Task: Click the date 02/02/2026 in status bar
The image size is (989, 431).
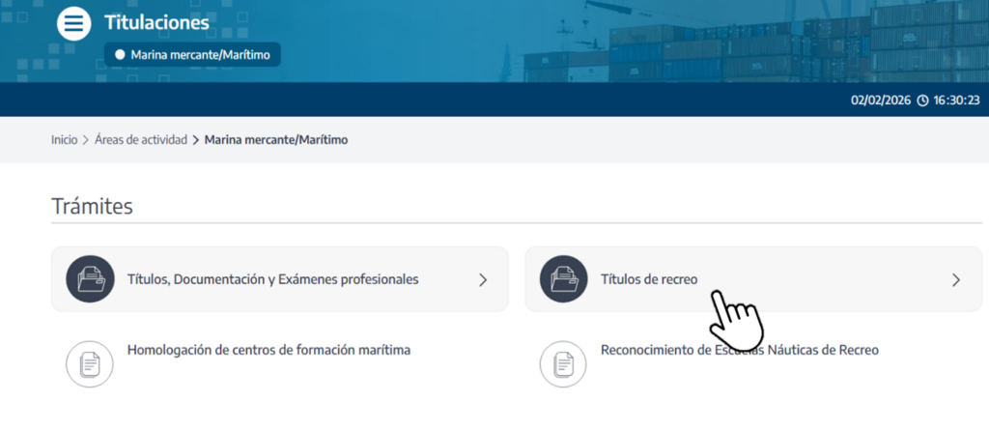Action: click(x=881, y=101)
